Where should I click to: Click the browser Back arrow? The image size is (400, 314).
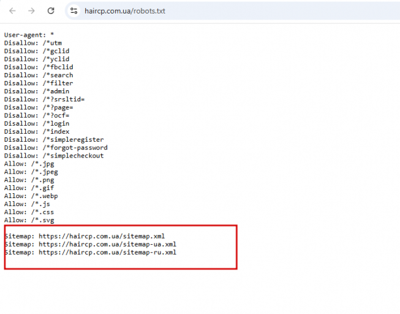point(12,10)
